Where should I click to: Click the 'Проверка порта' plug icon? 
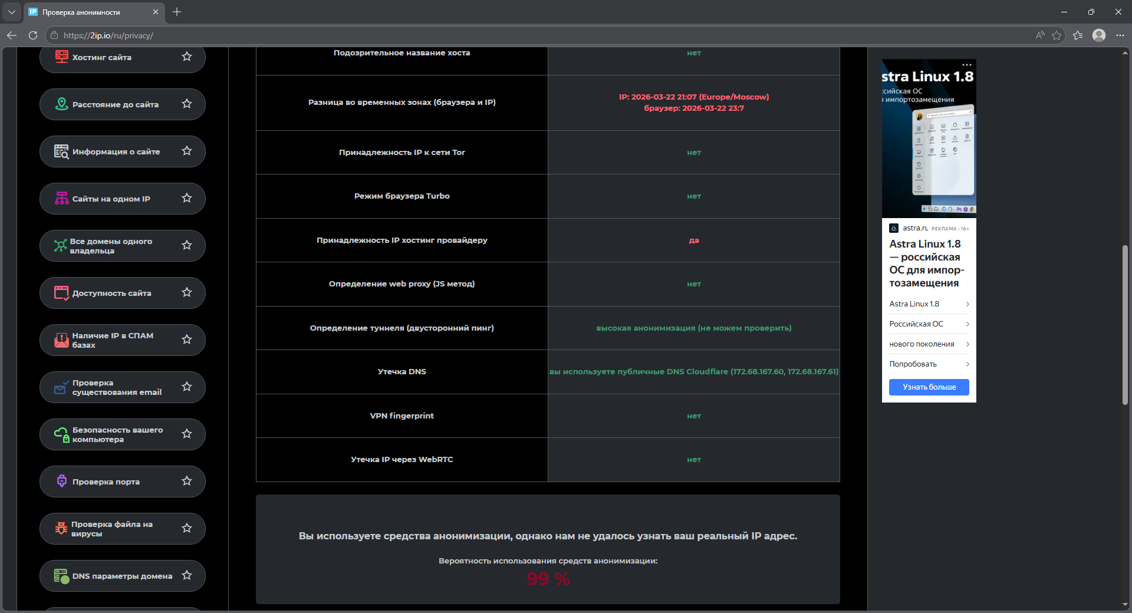click(x=61, y=482)
